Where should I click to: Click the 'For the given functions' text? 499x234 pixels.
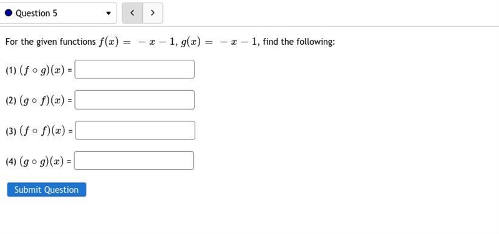[51, 42]
